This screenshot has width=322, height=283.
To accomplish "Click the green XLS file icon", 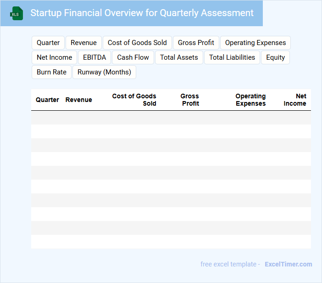I will point(17,13).
